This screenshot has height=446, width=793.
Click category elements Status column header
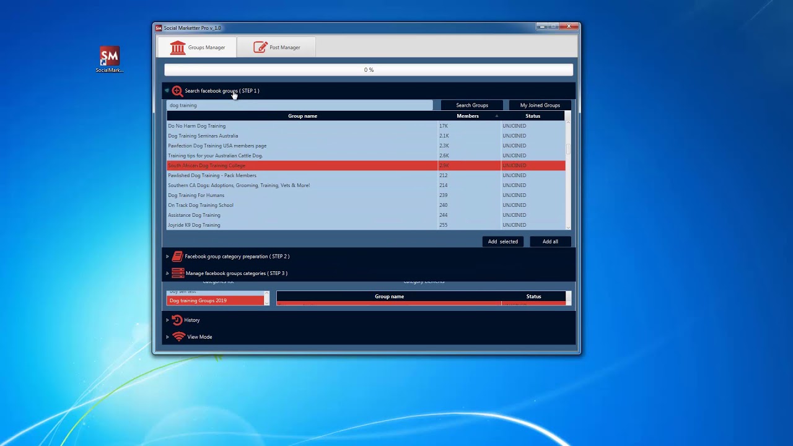533,296
